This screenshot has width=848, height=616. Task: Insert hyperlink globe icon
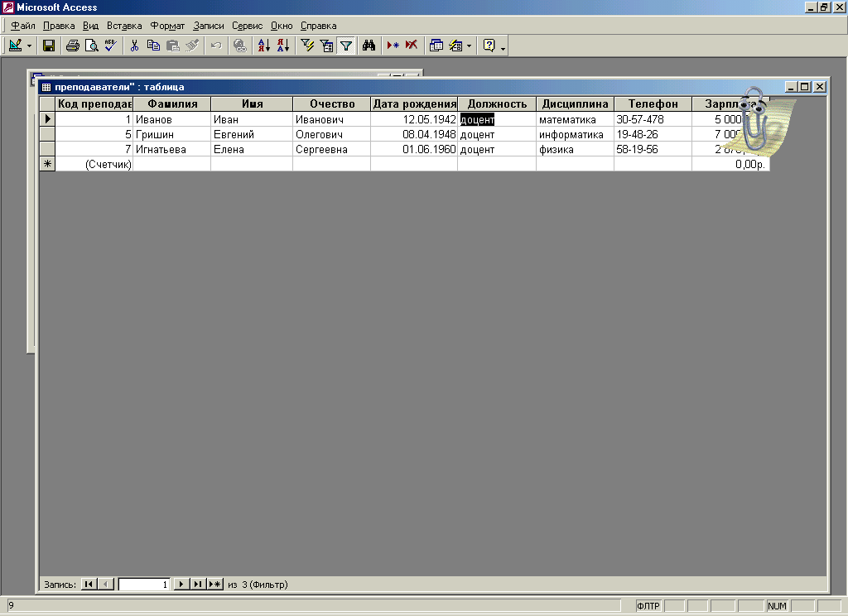pos(239,46)
